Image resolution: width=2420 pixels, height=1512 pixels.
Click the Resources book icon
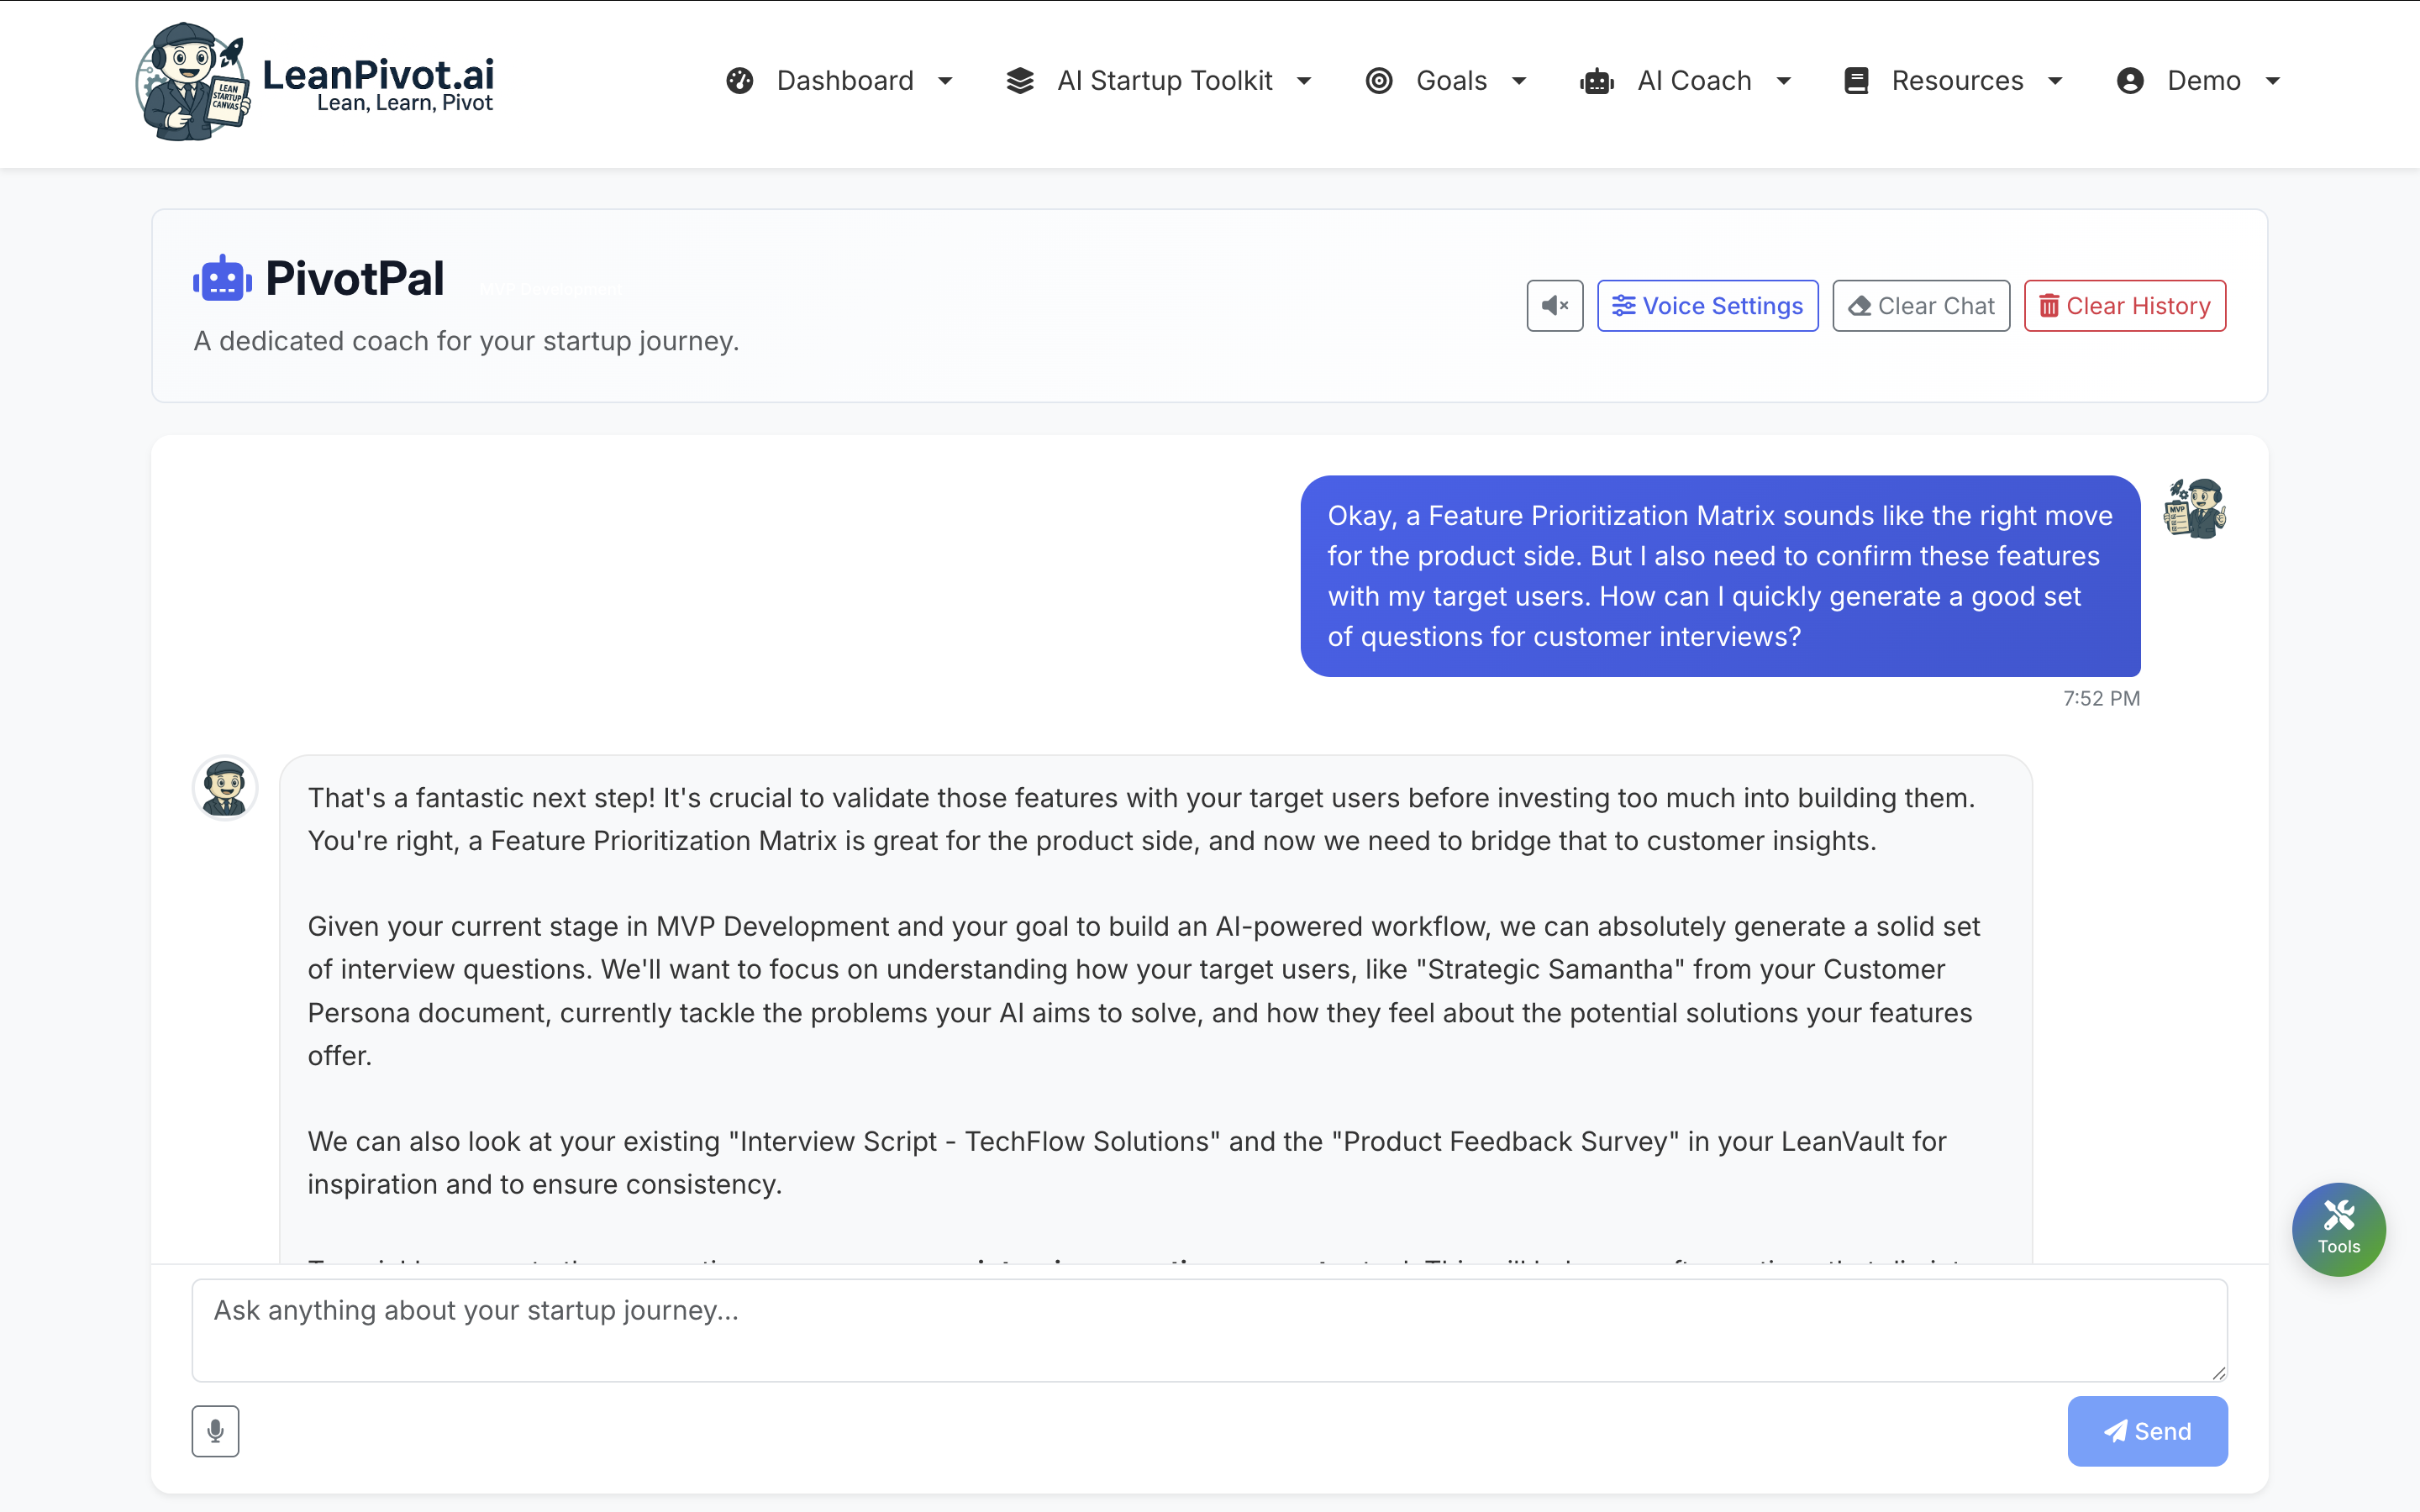tap(1856, 80)
